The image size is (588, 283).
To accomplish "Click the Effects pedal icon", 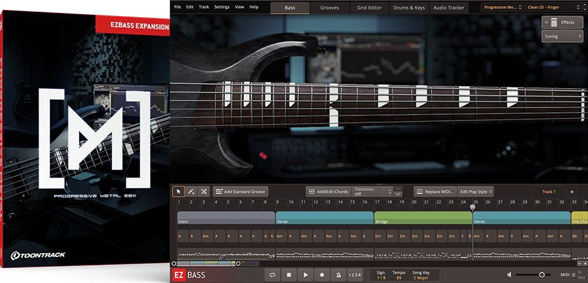I will click(x=554, y=22).
